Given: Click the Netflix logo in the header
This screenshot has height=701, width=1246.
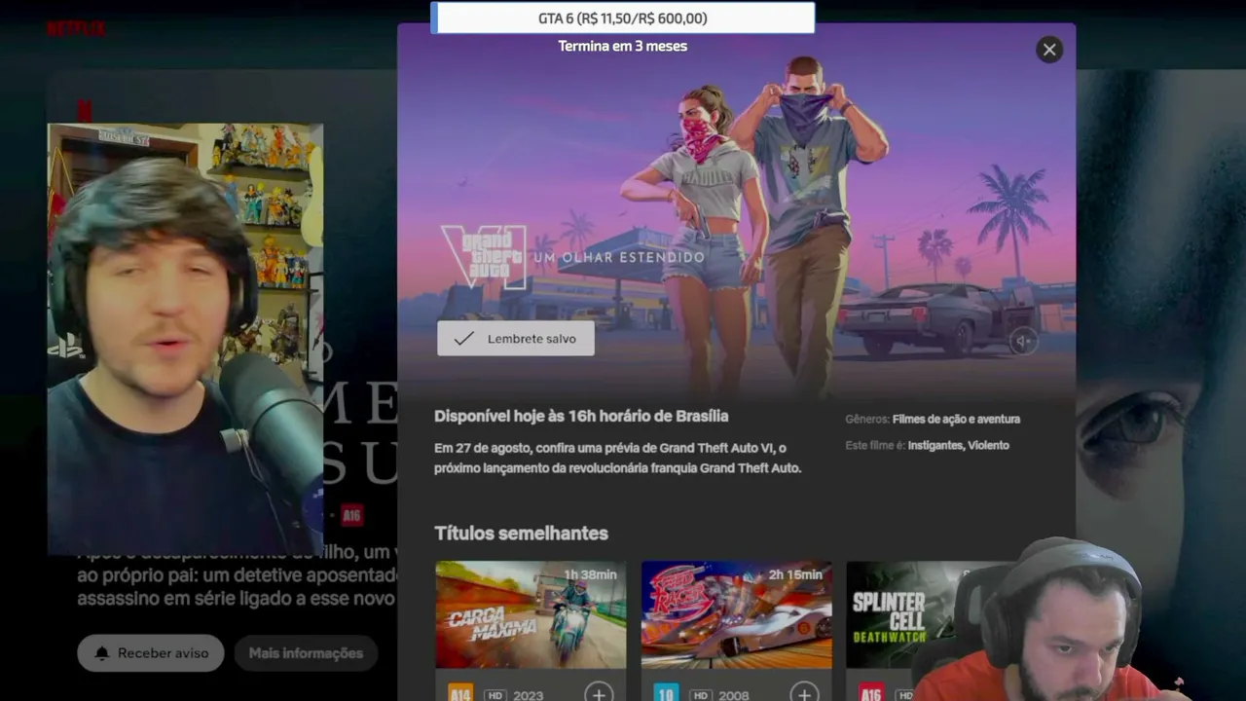Looking at the screenshot, I should pyautogui.click(x=75, y=28).
